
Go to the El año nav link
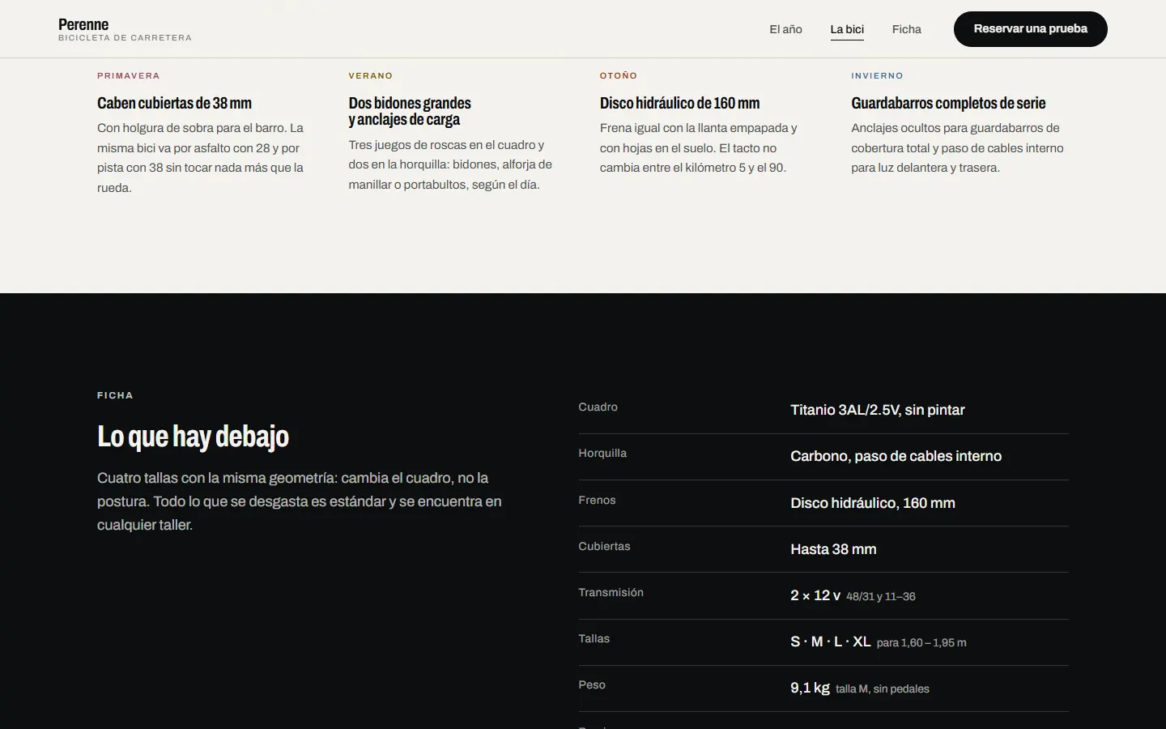[785, 29]
